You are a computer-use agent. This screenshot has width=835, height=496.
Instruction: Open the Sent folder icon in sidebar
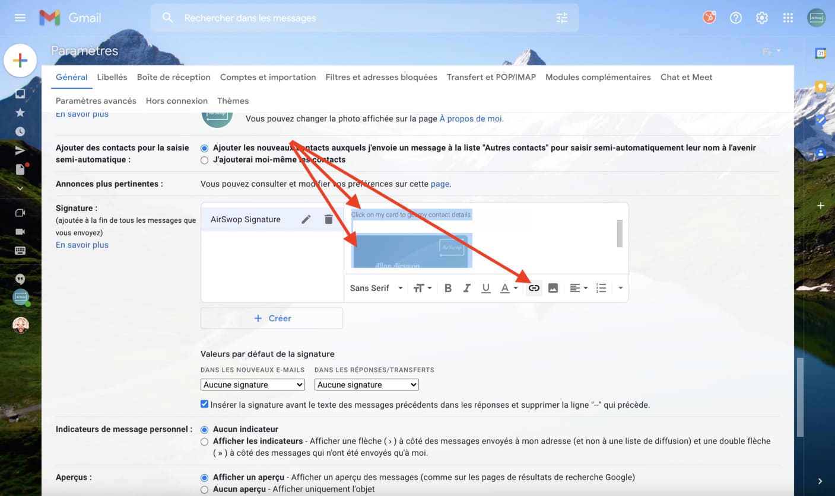20,151
